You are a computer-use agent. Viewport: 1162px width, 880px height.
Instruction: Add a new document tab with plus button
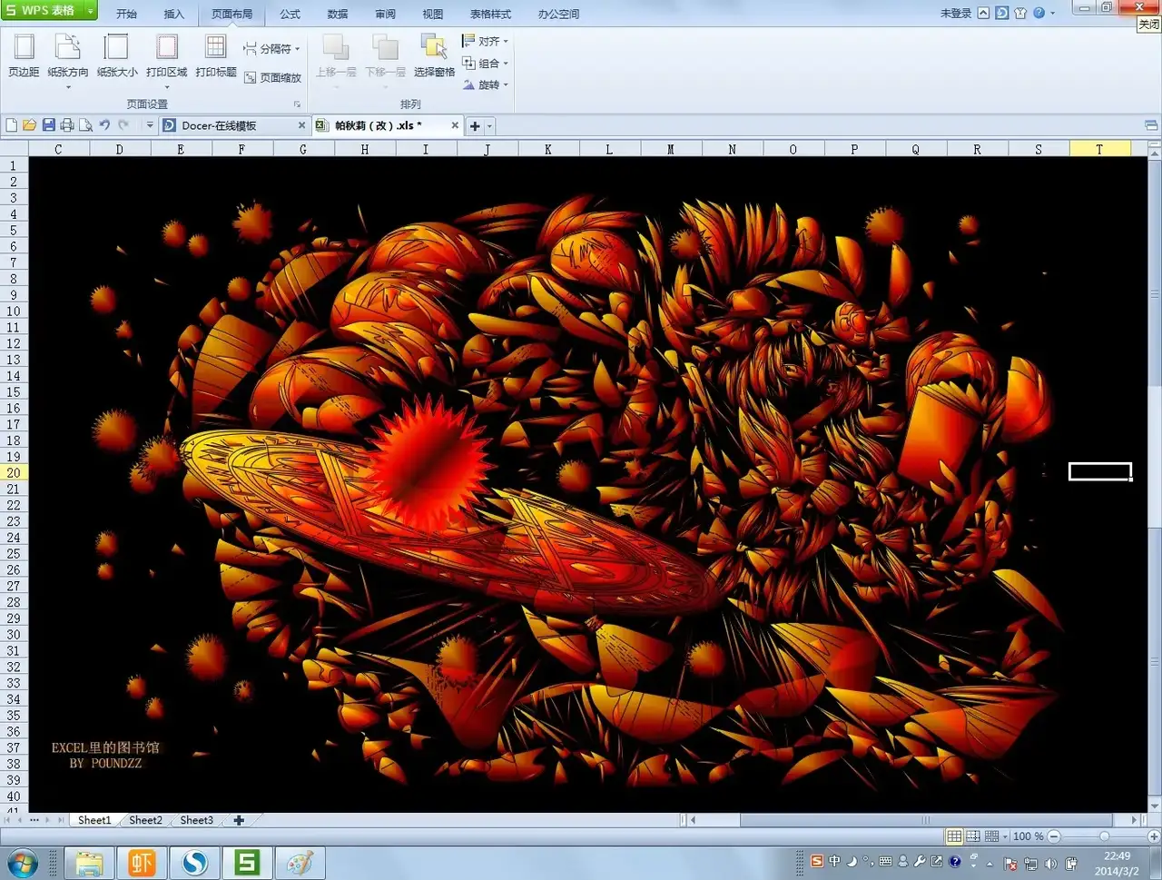pos(475,126)
